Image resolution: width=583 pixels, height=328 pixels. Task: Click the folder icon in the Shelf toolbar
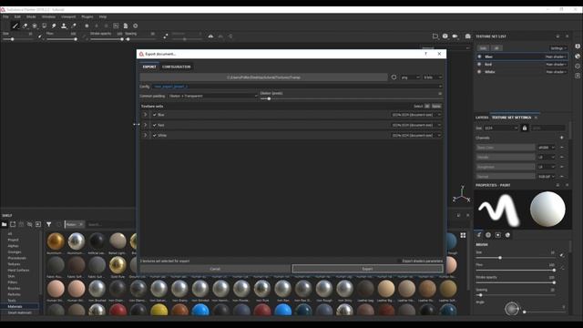(x=4, y=224)
